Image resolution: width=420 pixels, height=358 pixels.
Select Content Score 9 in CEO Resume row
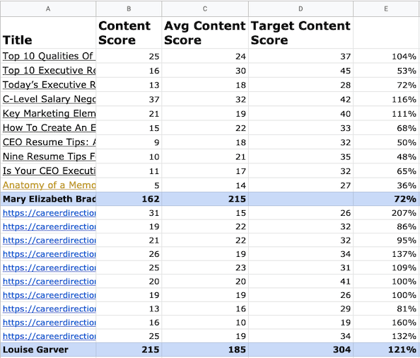click(x=129, y=142)
